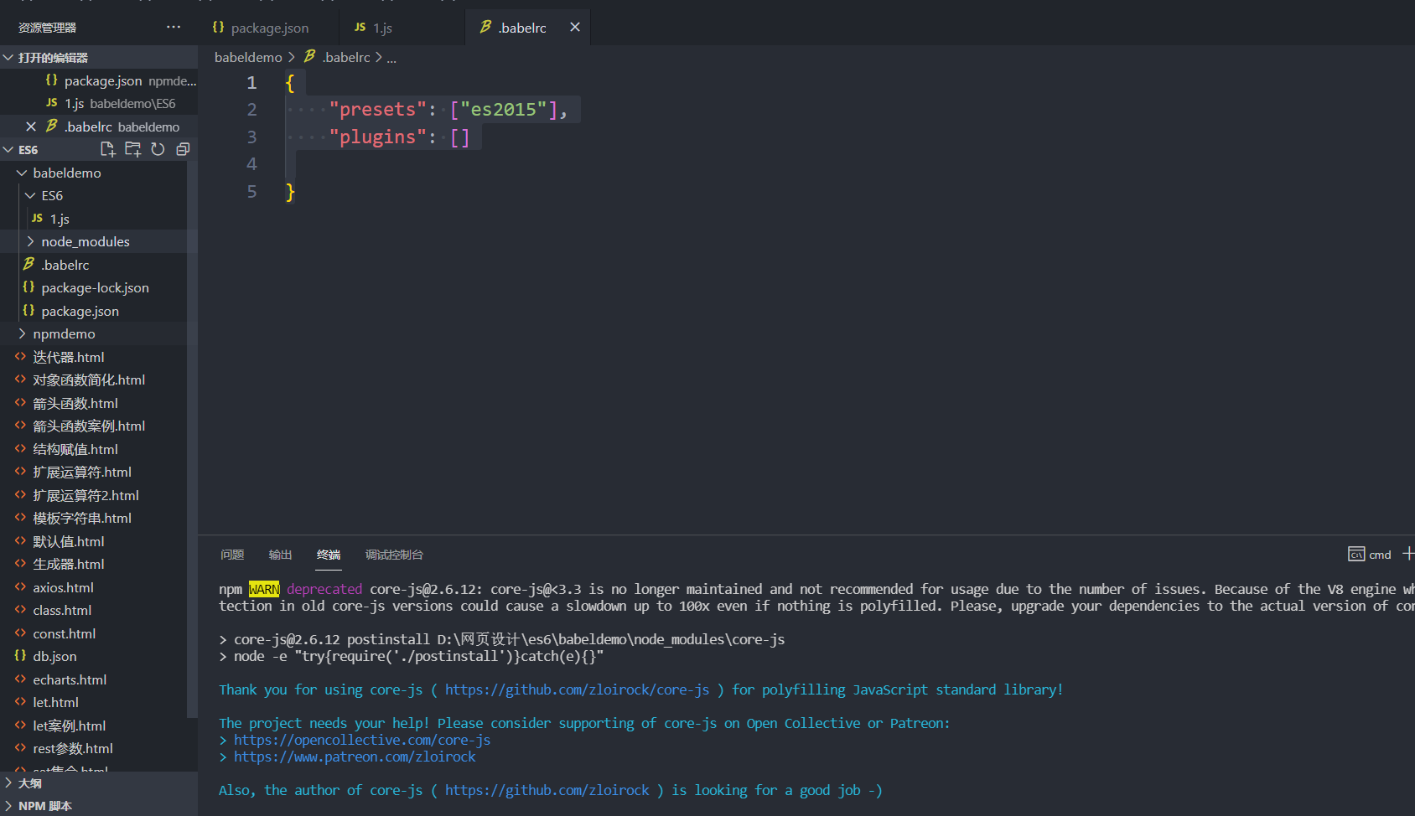Collapse the babeldemo folder
1415x816 pixels.
(99, 173)
